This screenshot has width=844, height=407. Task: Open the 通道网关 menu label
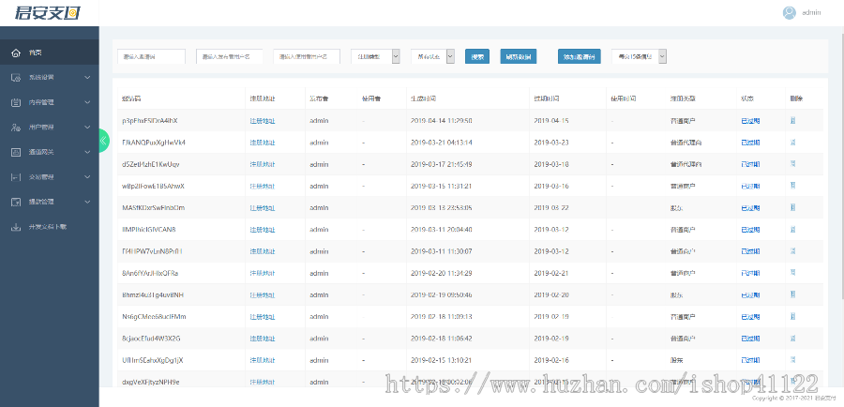[41, 152]
